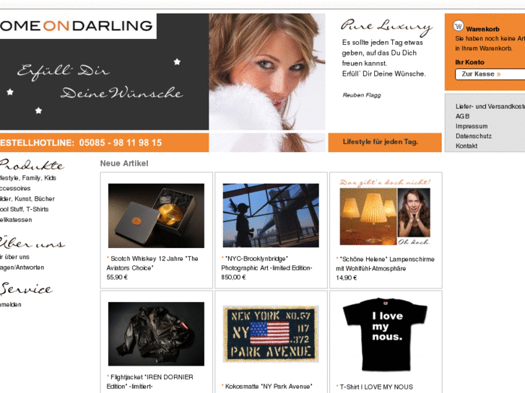Open the I love my nous T-shirt image
Viewport: 525px width, 393px height.
tap(386, 335)
